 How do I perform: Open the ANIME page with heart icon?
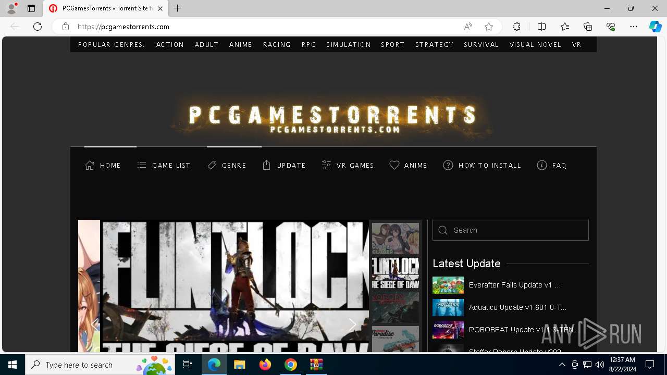coord(408,165)
